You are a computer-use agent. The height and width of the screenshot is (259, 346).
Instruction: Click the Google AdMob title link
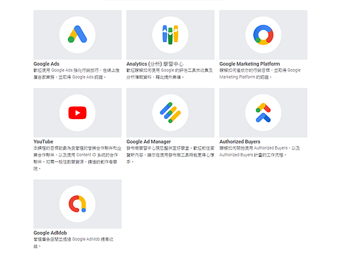[50, 233]
